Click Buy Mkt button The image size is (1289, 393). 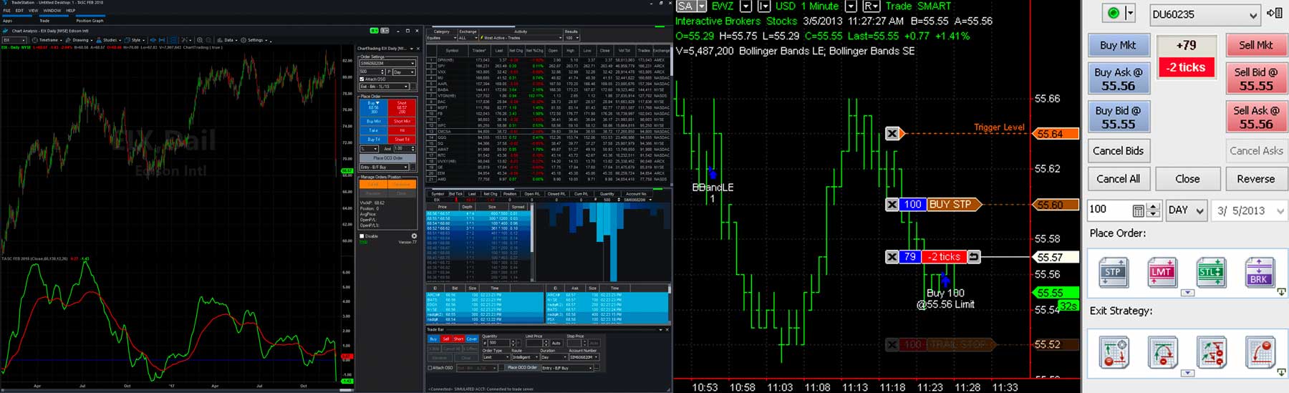click(1118, 45)
